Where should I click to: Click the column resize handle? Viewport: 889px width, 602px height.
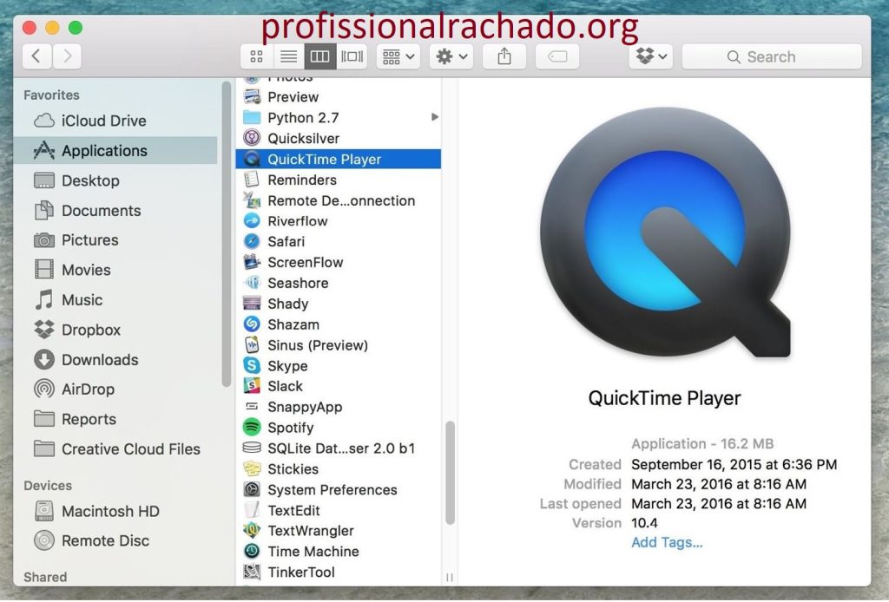(450, 577)
